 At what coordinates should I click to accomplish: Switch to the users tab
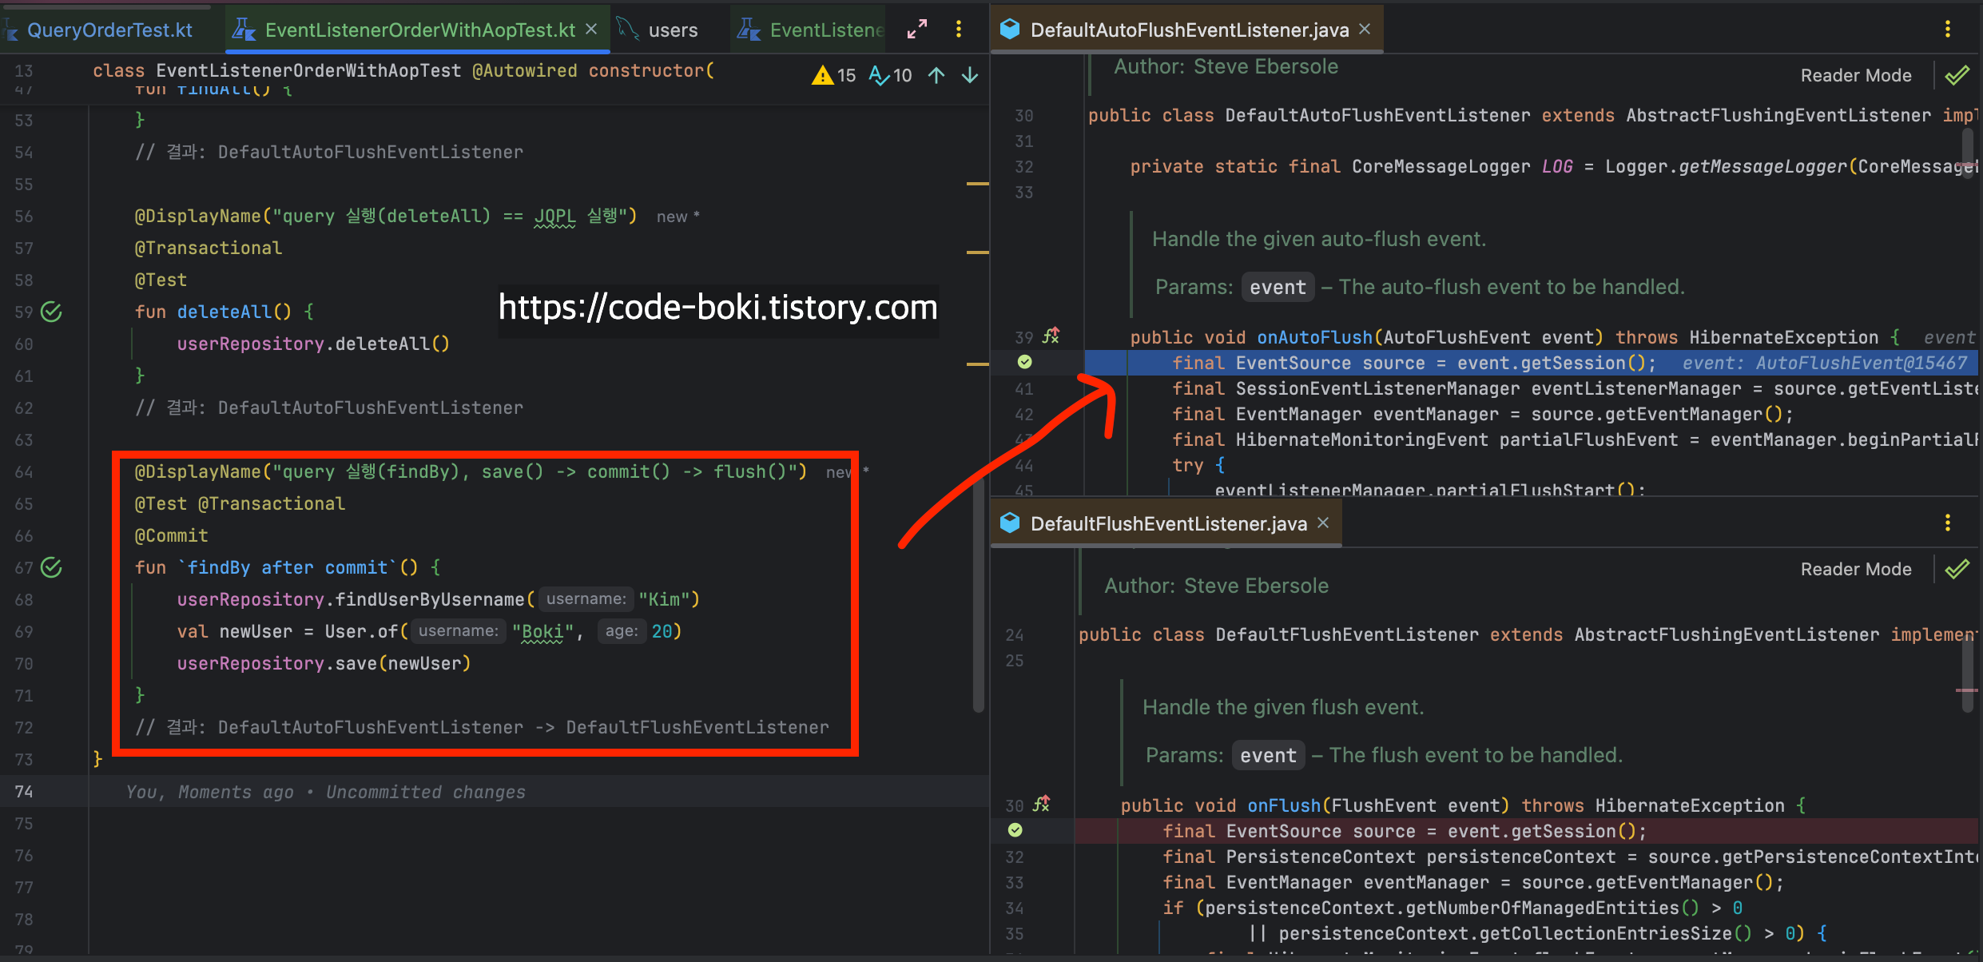pos(672,30)
